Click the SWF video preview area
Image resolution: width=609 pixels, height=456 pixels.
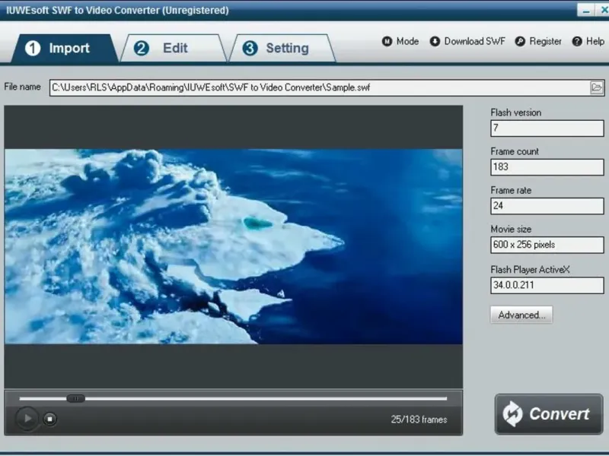[233, 246]
